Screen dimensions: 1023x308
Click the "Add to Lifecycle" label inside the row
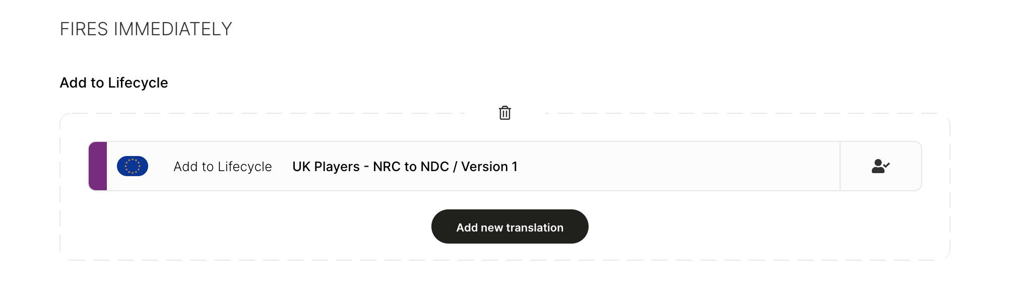point(223,167)
